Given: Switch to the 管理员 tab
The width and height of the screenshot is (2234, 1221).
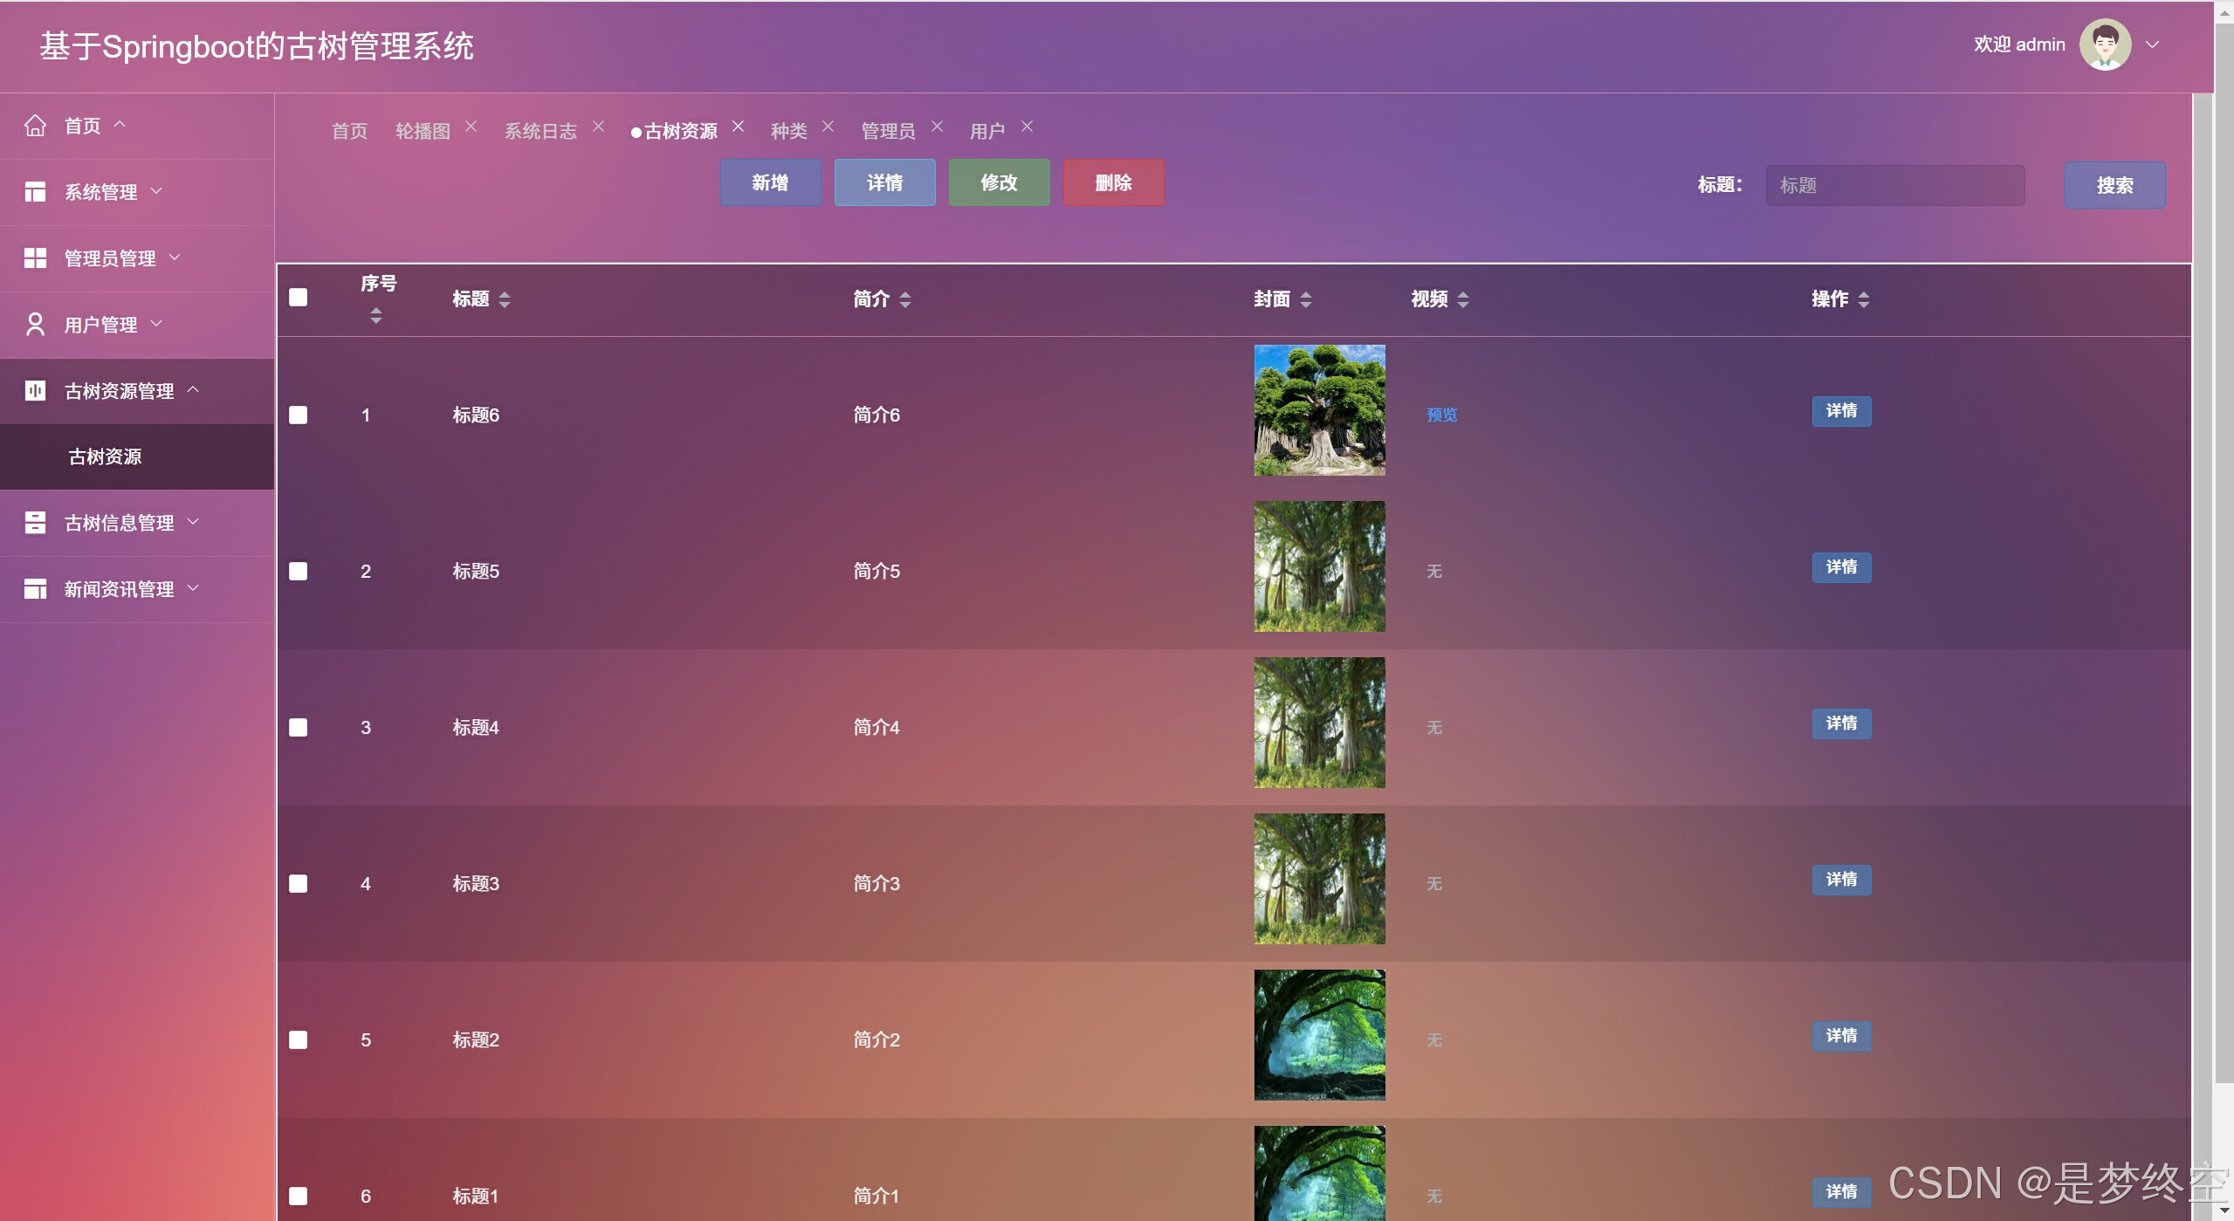Looking at the screenshot, I should (889, 131).
